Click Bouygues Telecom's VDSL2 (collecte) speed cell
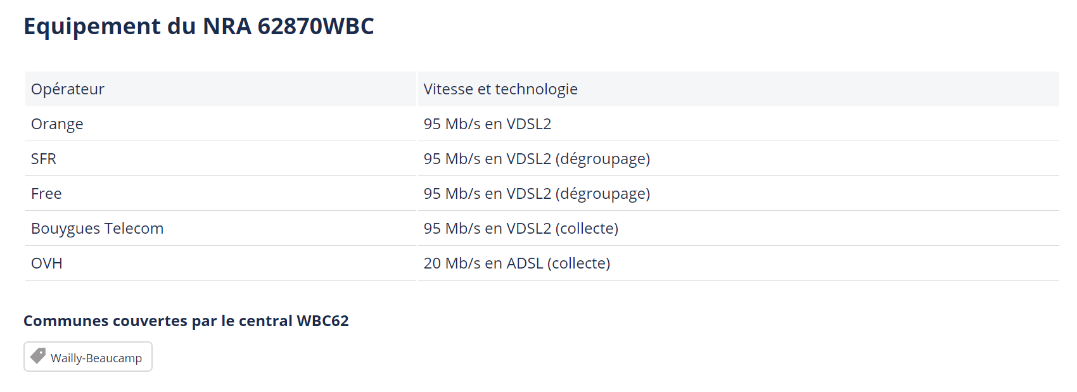Image resolution: width=1077 pixels, height=392 pixels. pos(521,229)
